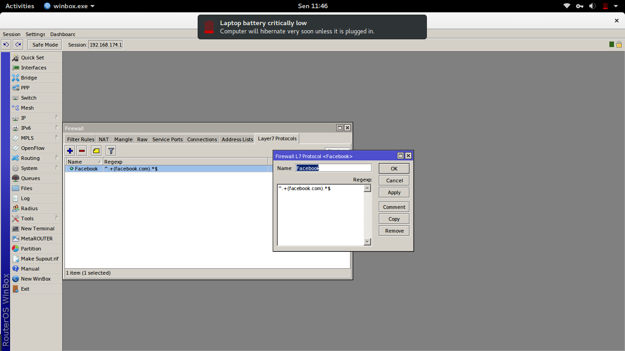The image size is (625, 351).
Task: Open the filter funnel icon
Action: tap(111, 151)
